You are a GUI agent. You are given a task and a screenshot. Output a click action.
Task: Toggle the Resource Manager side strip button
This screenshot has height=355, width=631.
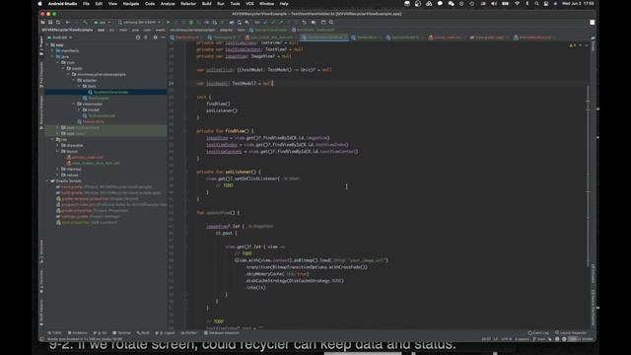pyautogui.click(x=41, y=112)
